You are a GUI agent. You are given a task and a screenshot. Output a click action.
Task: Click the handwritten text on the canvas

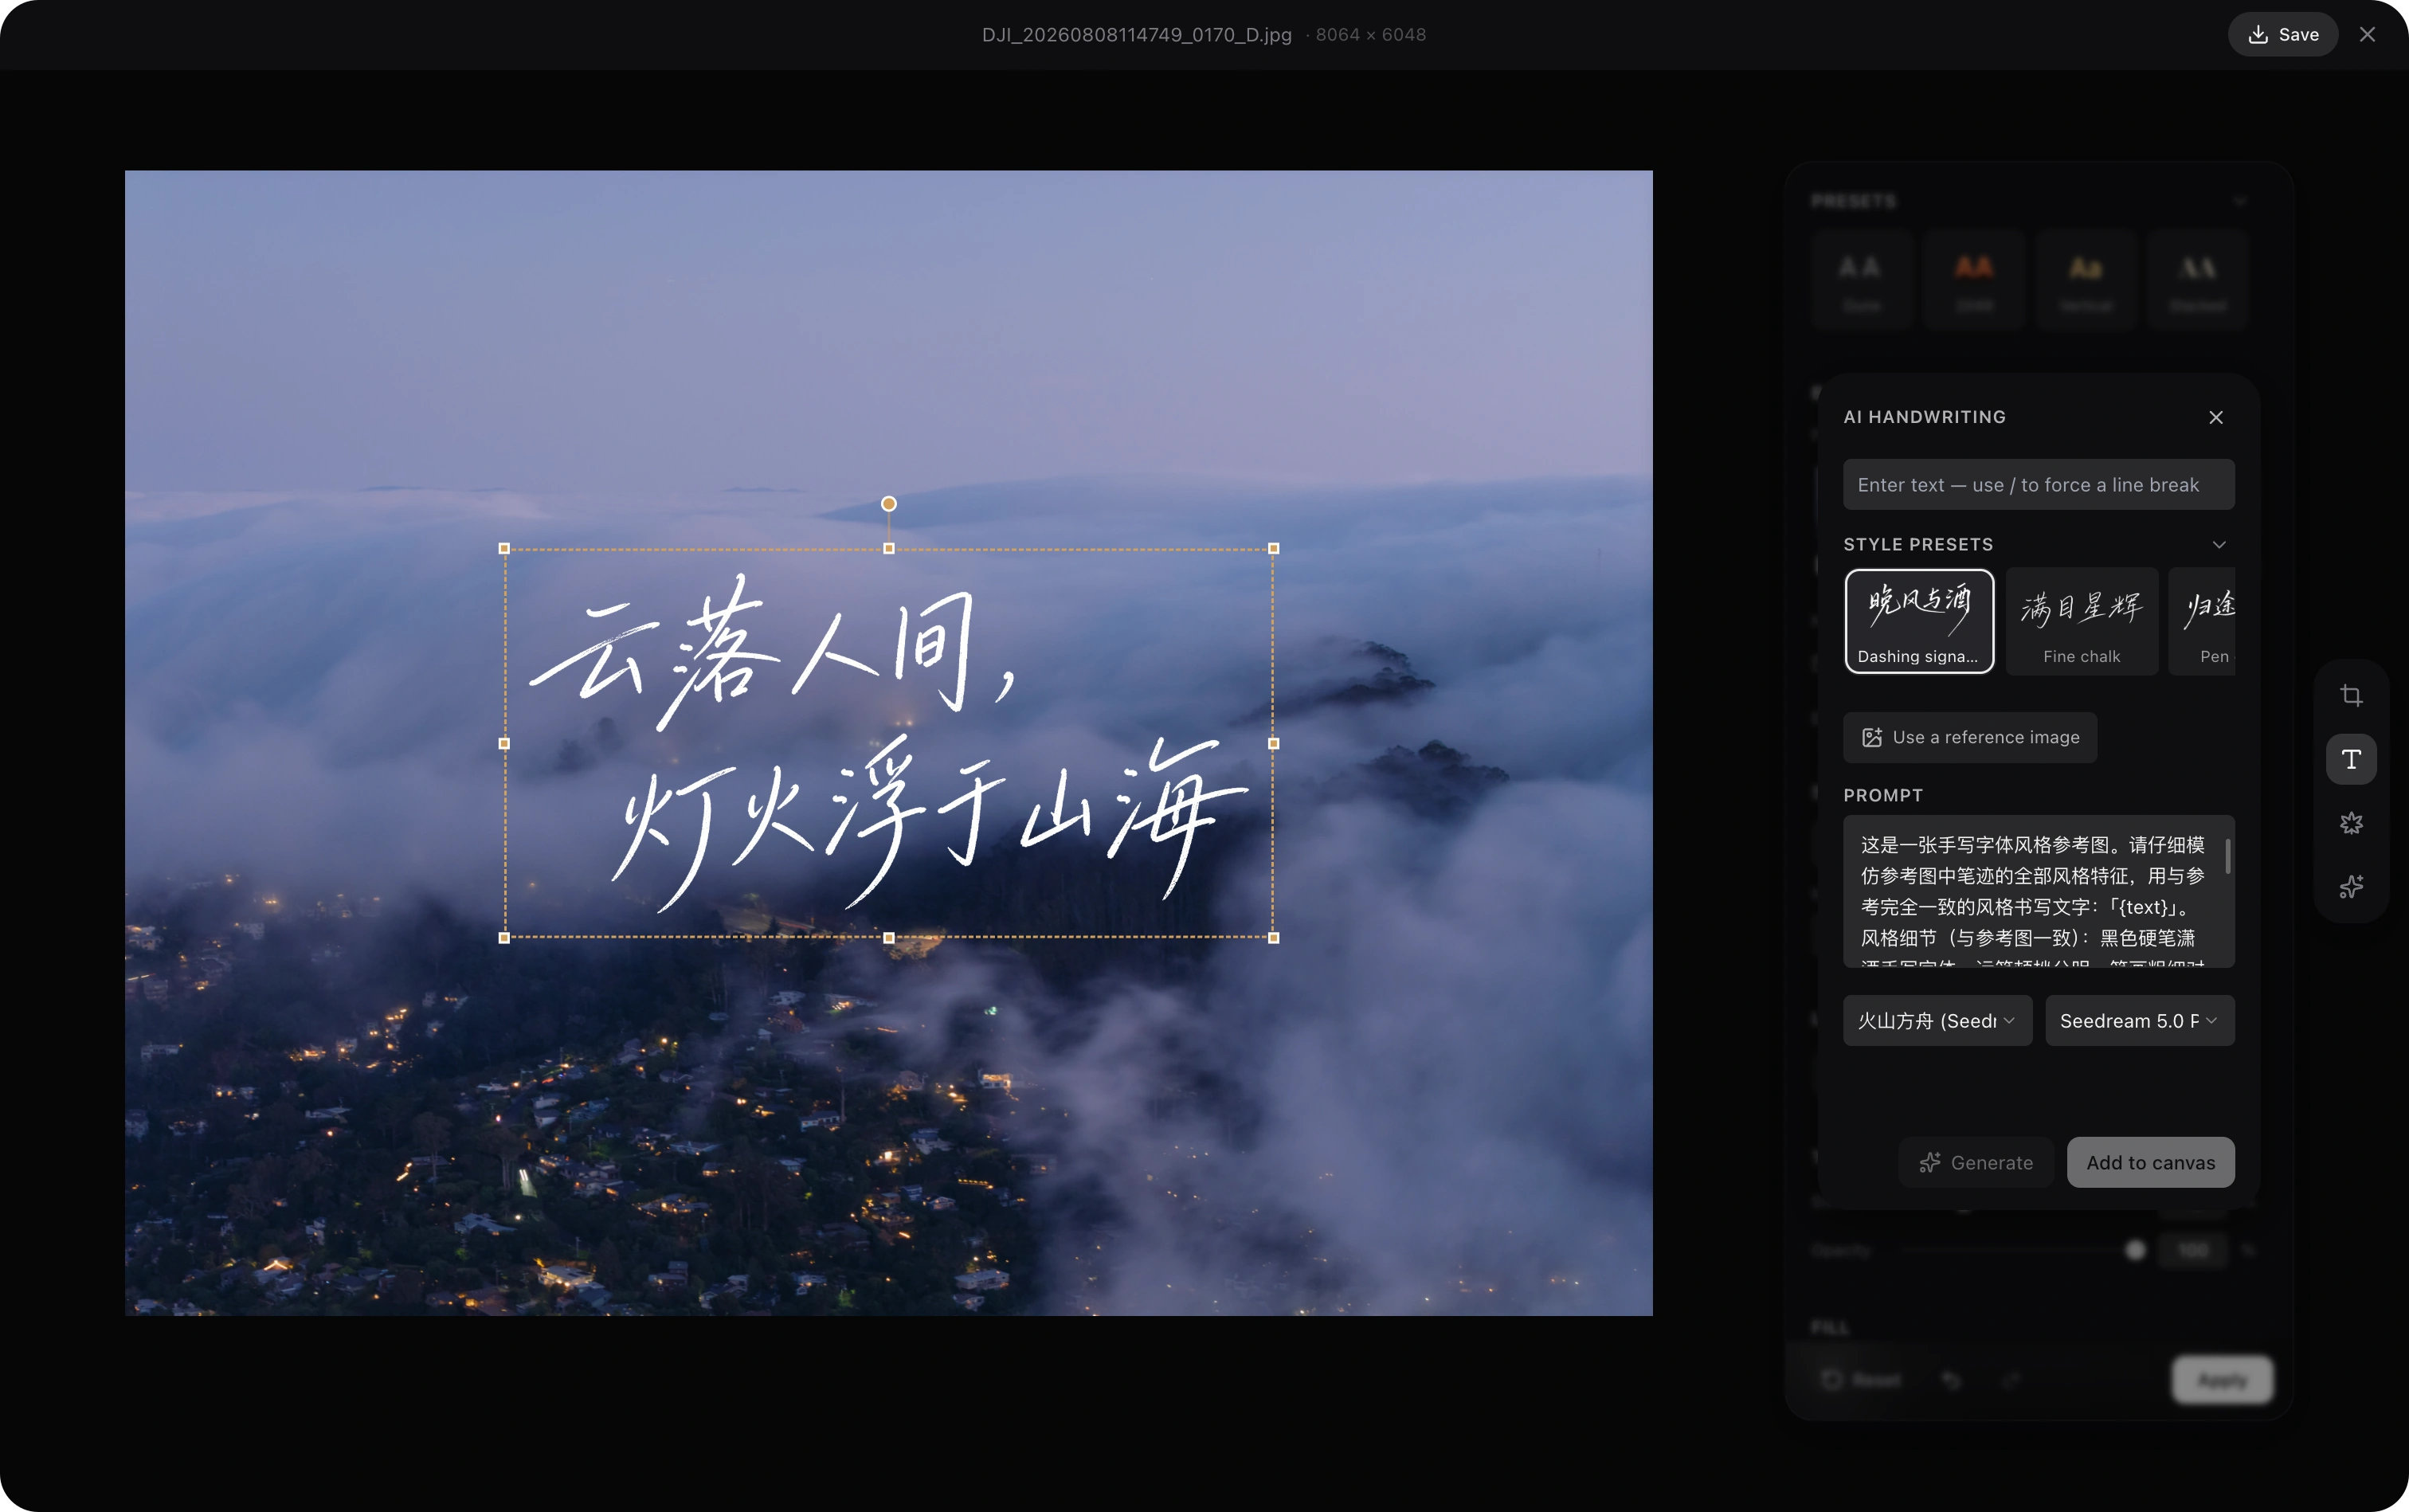888,743
